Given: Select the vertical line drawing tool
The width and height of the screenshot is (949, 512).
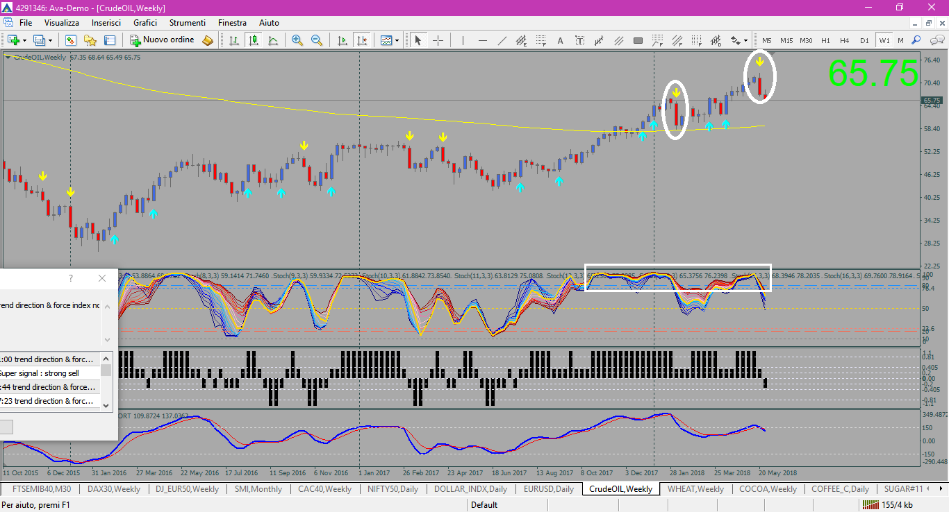Looking at the screenshot, I should (463, 40).
